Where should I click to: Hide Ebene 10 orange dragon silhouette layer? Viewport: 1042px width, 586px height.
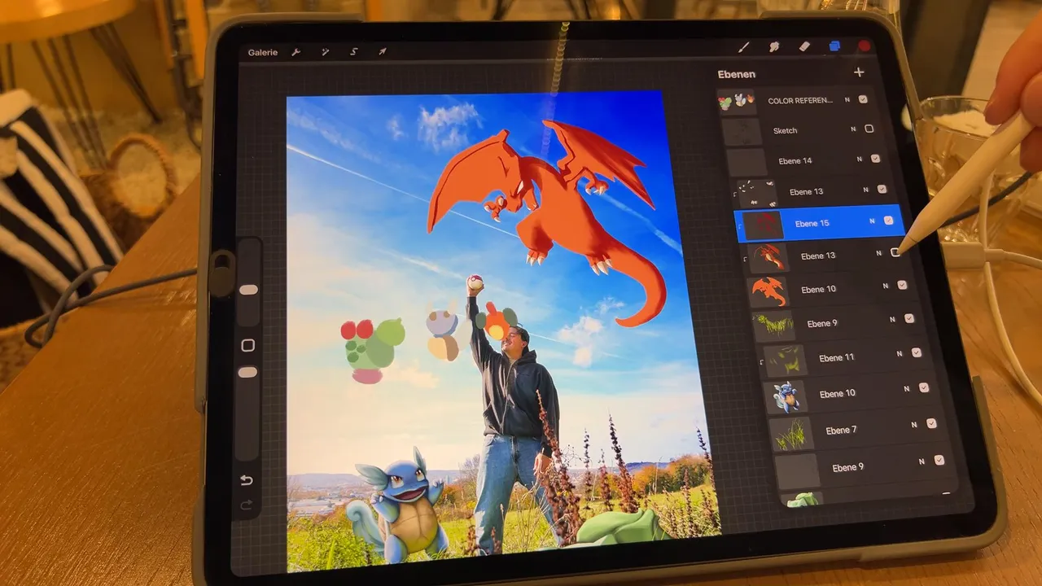tap(902, 285)
